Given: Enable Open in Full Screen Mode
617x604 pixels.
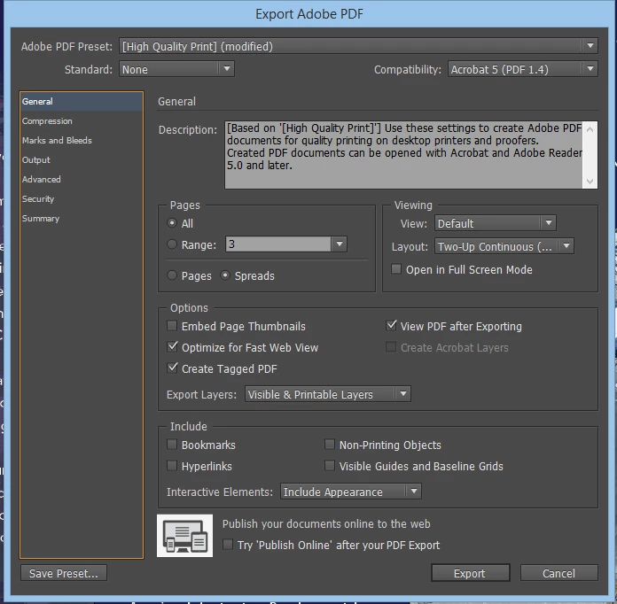Looking at the screenshot, I should (x=396, y=269).
